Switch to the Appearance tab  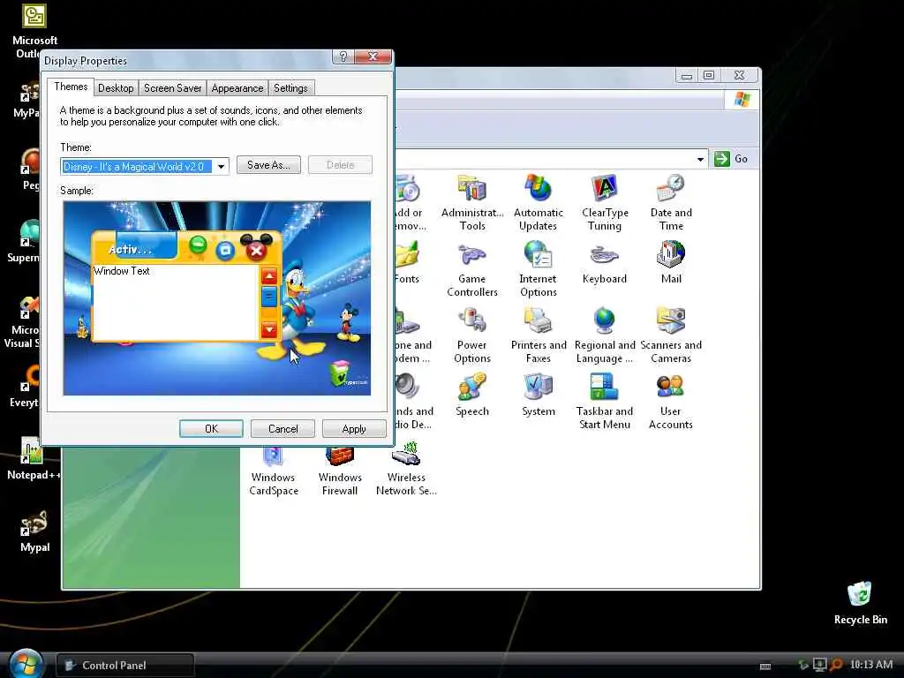[237, 88]
